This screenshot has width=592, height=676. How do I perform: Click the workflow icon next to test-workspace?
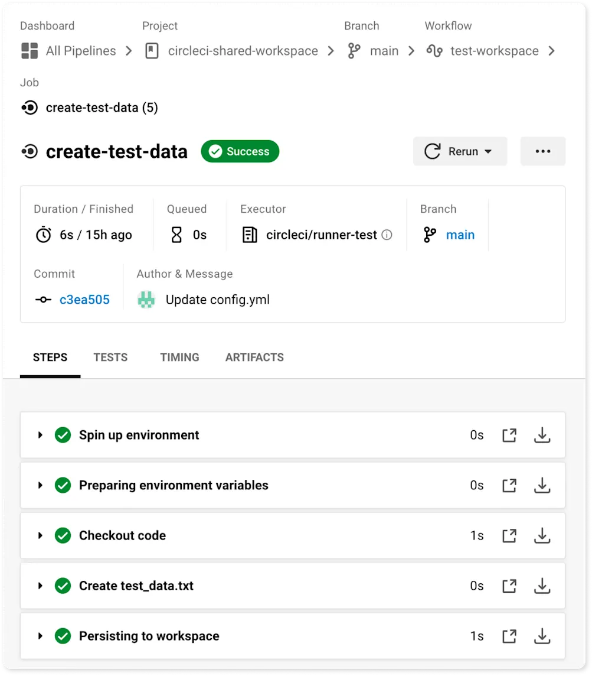pyautogui.click(x=434, y=51)
